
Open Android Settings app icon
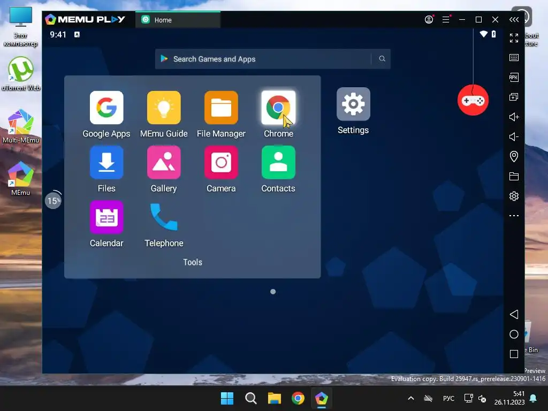(x=353, y=104)
